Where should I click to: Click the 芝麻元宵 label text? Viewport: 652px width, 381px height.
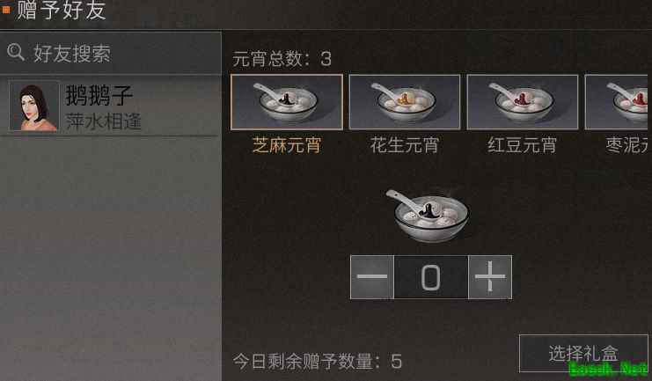[287, 145]
